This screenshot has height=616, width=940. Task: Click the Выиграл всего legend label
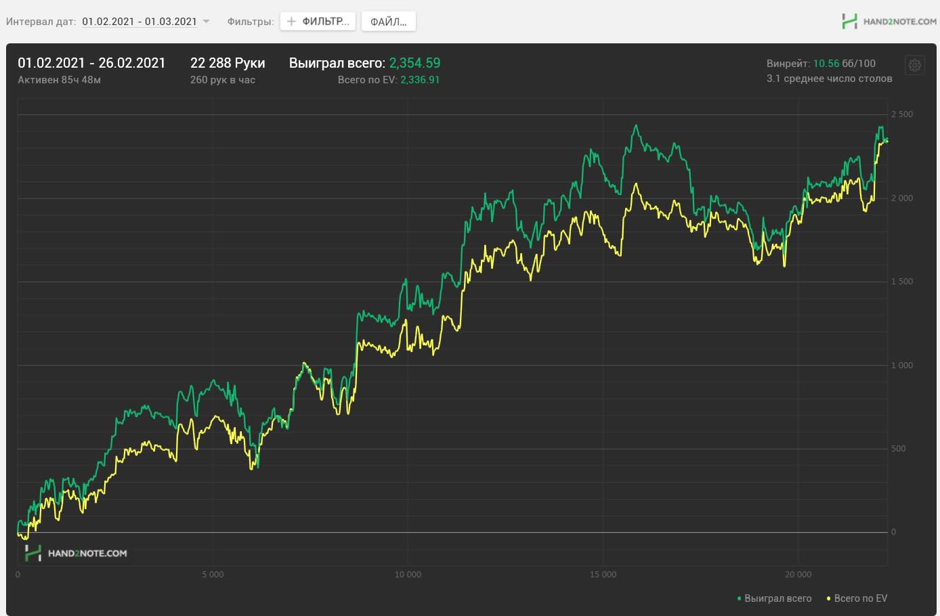(x=777, y=598)
